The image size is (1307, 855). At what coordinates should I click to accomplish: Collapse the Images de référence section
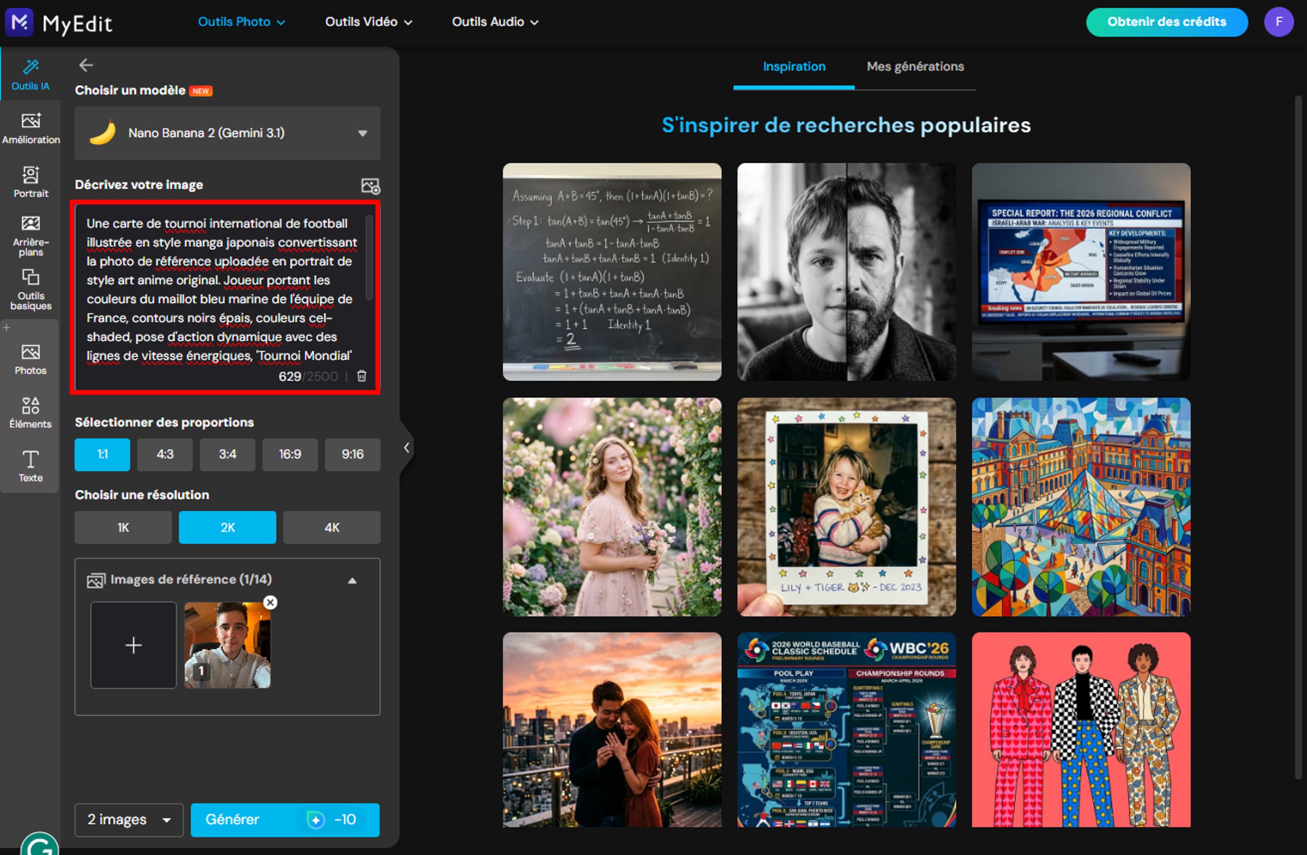pyautogui.click(x=353, y=580)
